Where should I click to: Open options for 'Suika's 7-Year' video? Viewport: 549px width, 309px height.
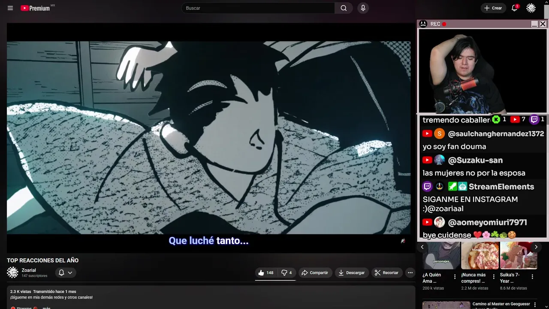[532, 277]
